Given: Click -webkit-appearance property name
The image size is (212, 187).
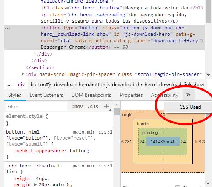Looking at the screenshot, I should (39, 151).
